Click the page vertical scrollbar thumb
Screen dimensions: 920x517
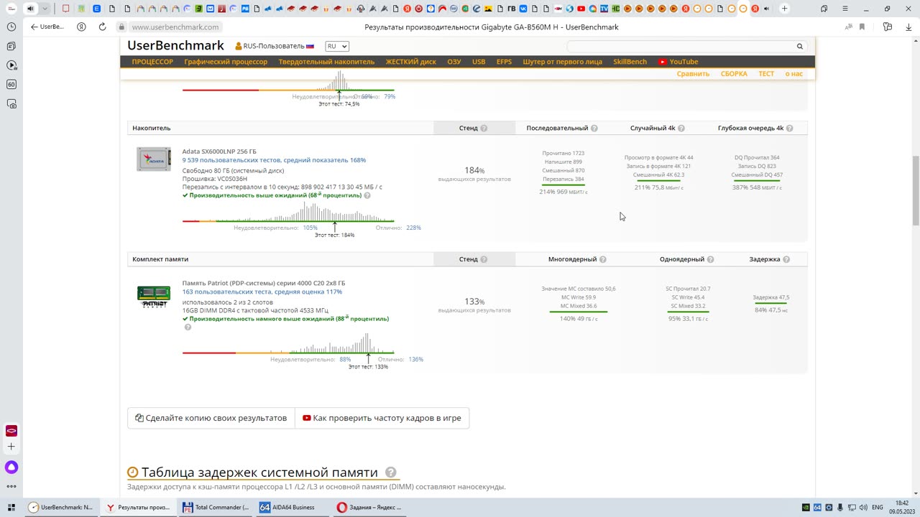pos(915,190)
